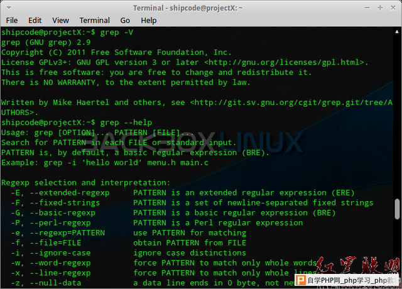The width and height of the screenshot is (402, 289).
Task: Click the 'grep -V' command text
Action: pyautogui.click(x=117, y=32)
